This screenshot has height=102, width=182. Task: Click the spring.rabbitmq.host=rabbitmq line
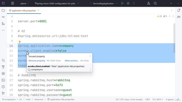[x=44, y=80]
